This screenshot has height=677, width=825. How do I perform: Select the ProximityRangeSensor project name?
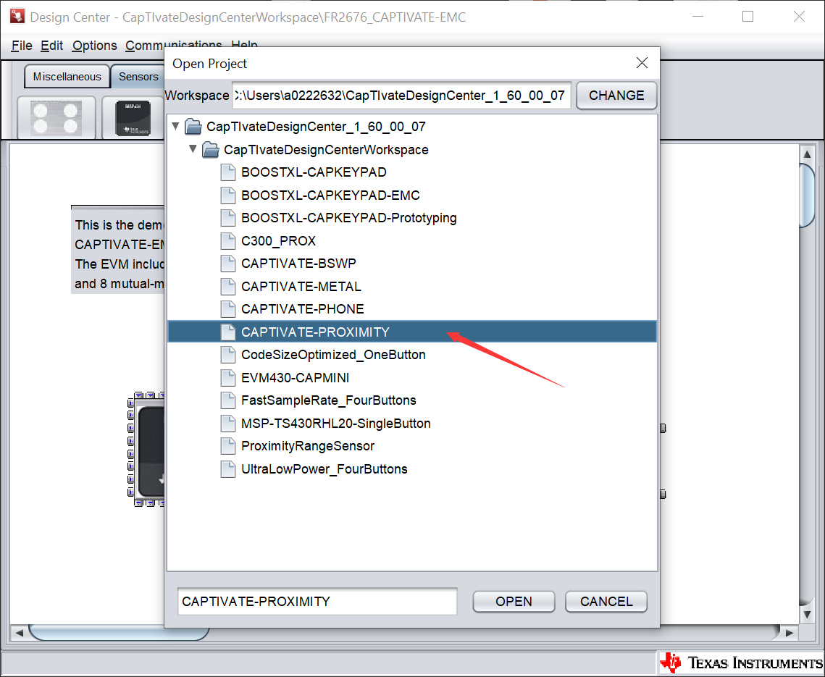308,446
